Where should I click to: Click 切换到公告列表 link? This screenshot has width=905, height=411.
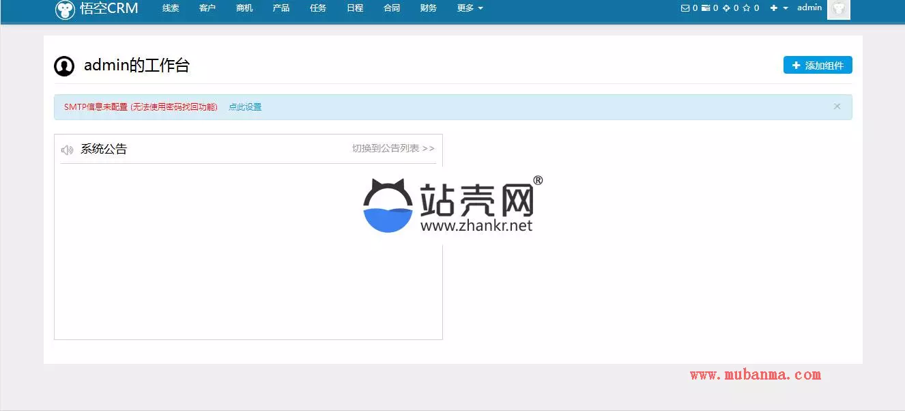[x=393, y=148]
